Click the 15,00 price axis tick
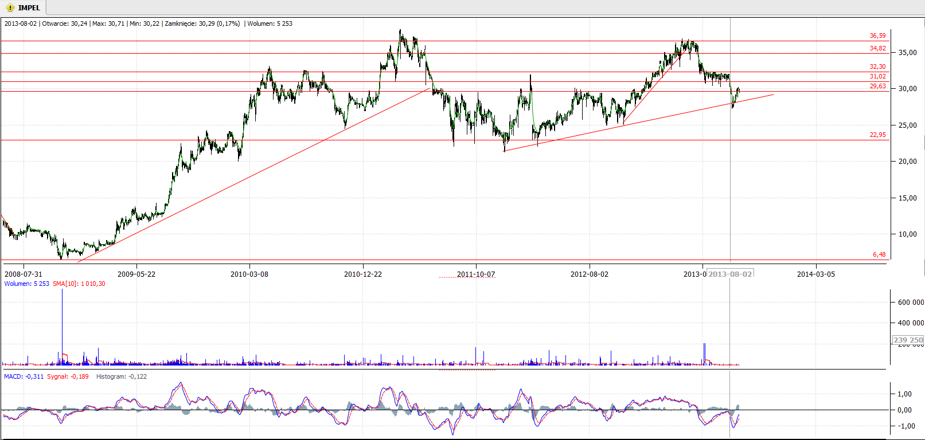The height and width of the screenshot is (440, 925). click(907, 198)
